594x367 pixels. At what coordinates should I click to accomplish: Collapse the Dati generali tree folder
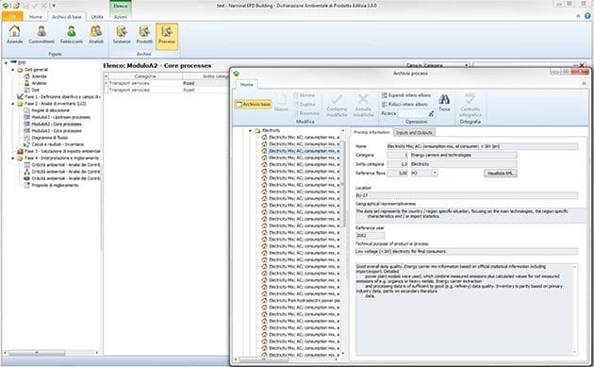[13, 70]
